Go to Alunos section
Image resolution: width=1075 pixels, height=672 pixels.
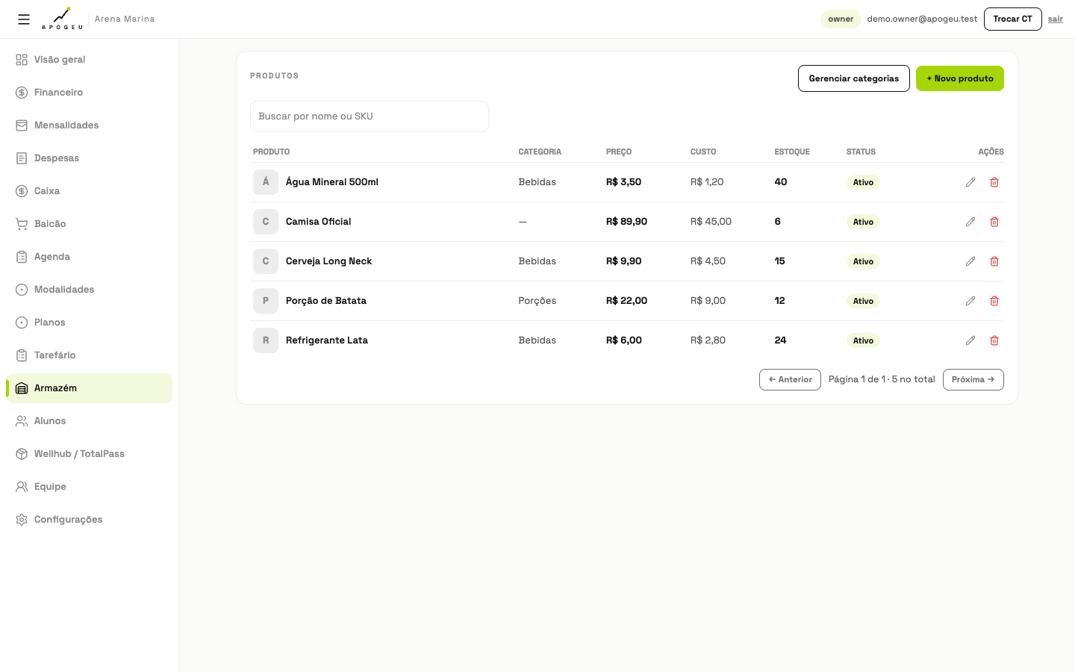(89, 421)
